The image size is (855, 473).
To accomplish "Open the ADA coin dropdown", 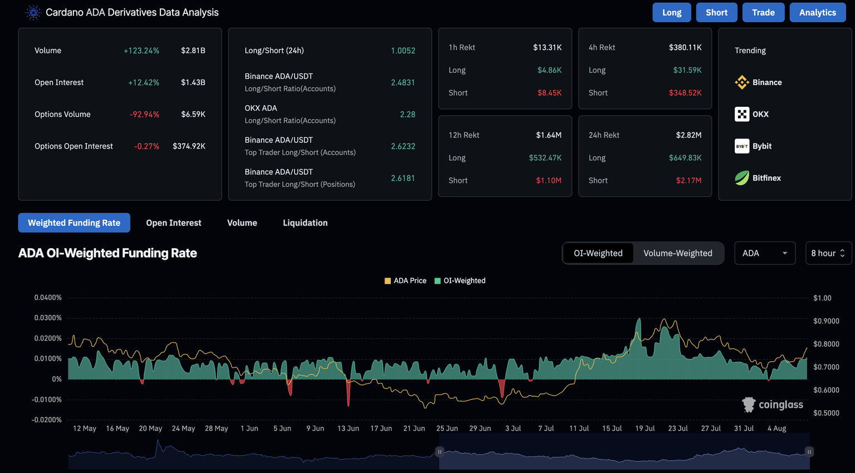I will tap(764, 253).
